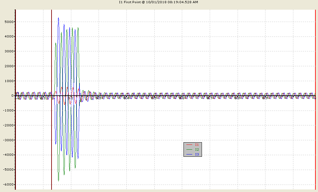Click the -1000 y-axis label
This screenshot has width=318, height=192.
coord(8,111)
